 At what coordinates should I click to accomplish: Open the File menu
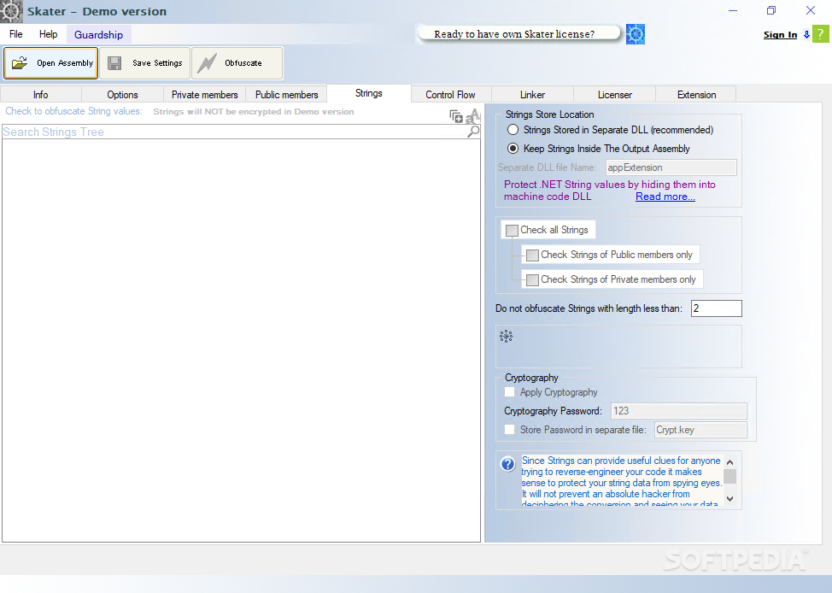click(16, 34)
